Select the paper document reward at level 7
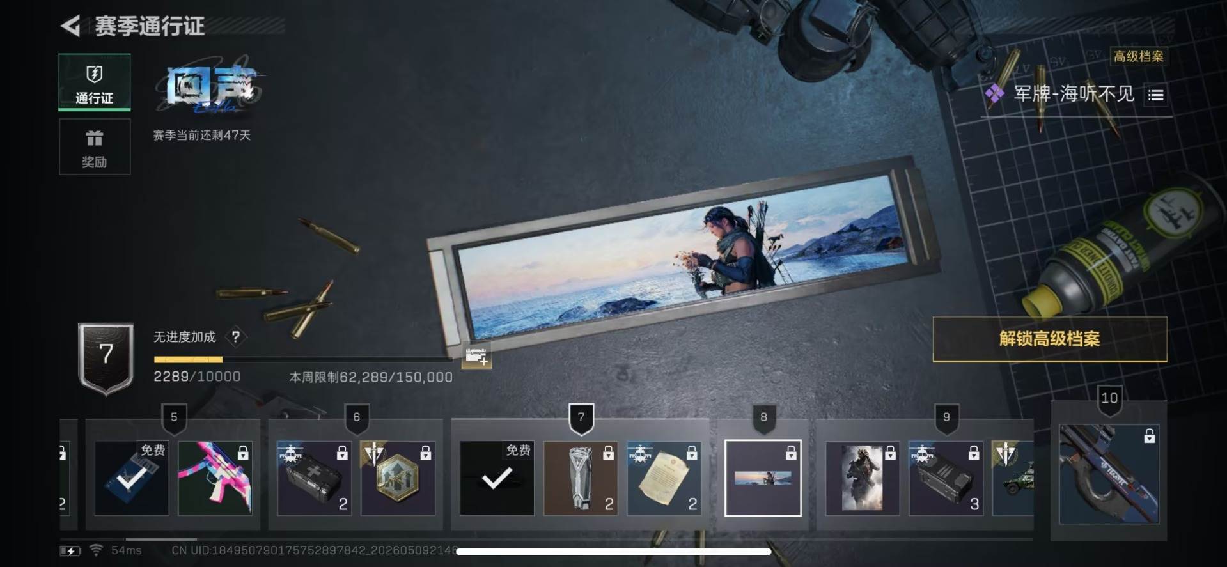Screen dimensions: 1227x567 pyautogui.click(x=664, y=478)
